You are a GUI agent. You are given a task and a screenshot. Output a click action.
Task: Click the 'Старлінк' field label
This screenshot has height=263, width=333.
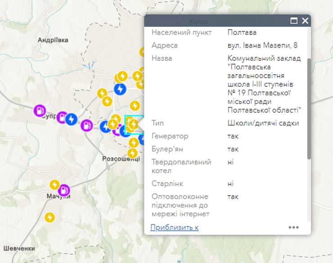coord(167,183)
